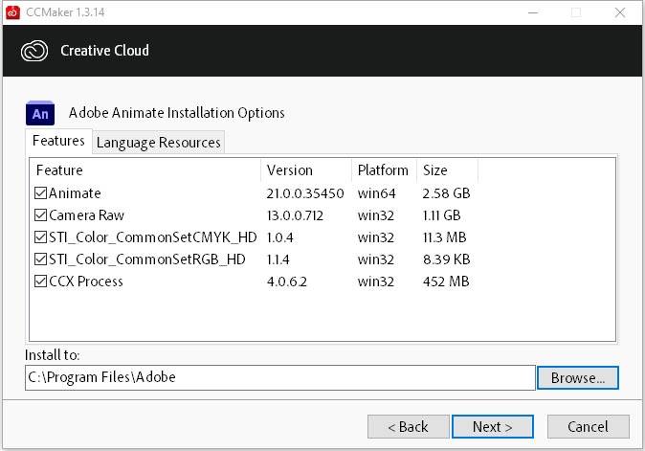Open the Browse... folder dialog
The height and width of the screenshot is (451, 645).
pyautogui.click(x=578, y=378)
